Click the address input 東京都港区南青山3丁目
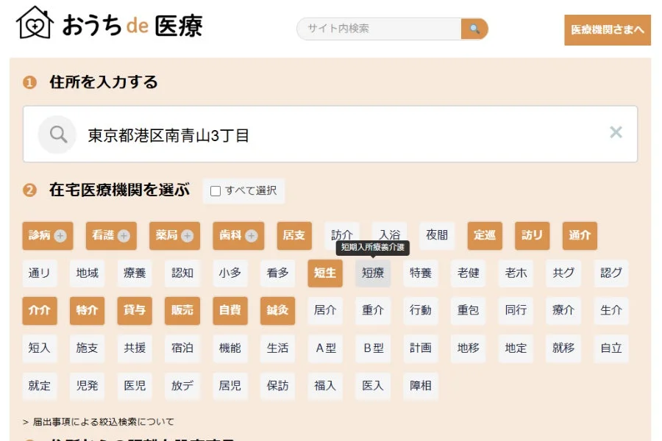 [x=330, y=135]
